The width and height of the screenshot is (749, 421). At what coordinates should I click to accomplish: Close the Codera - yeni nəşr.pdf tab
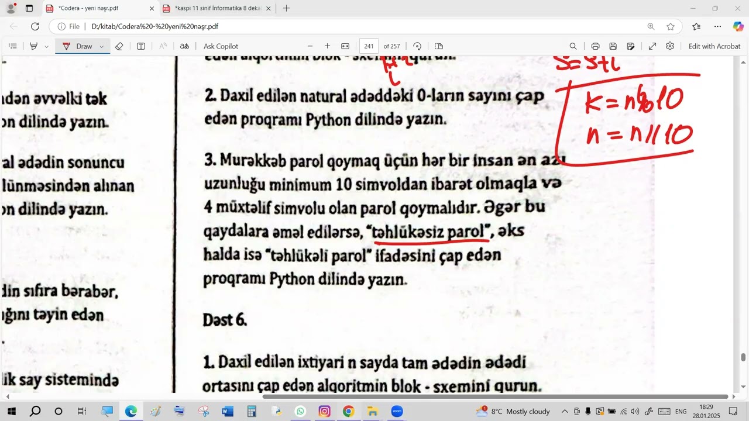pyautogui.click(x=152, y=8)
